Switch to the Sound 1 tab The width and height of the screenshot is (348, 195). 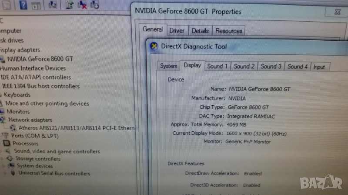217,66
